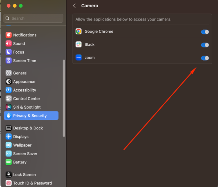
Task: Turn off Slack camera access toggle
Action: pyautogui.click(x=205, y=45)
